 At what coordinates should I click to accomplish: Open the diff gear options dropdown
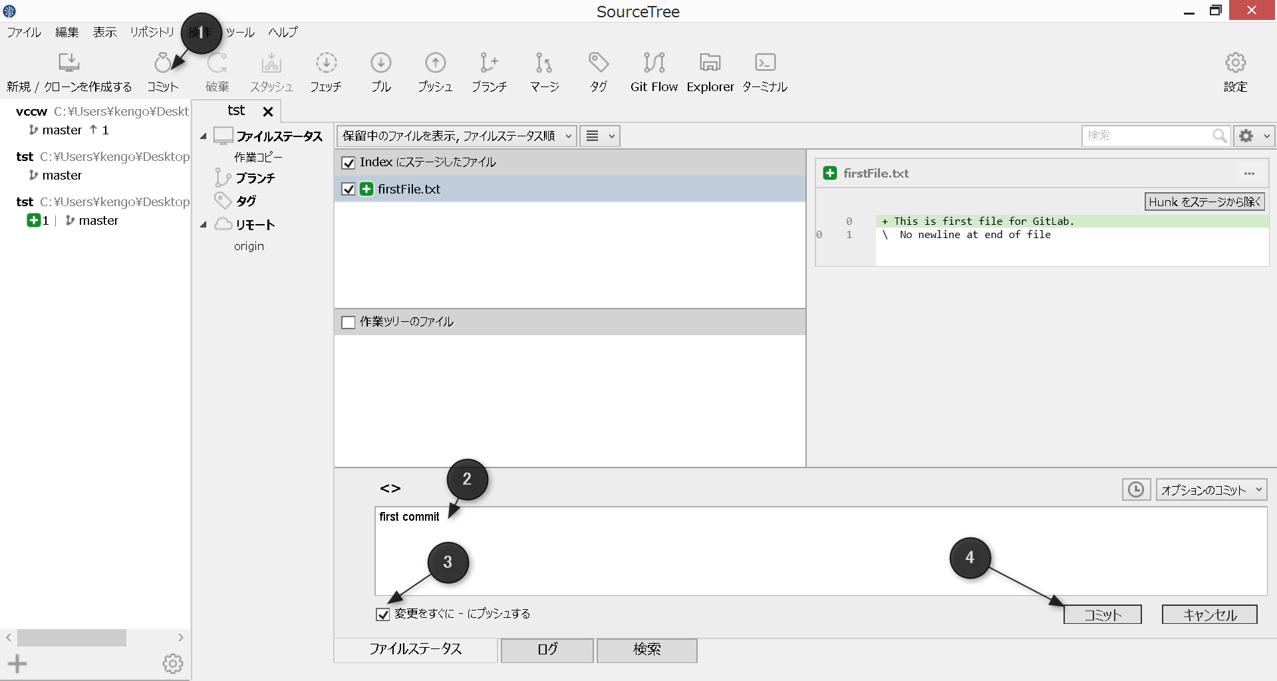(1254, 136)
